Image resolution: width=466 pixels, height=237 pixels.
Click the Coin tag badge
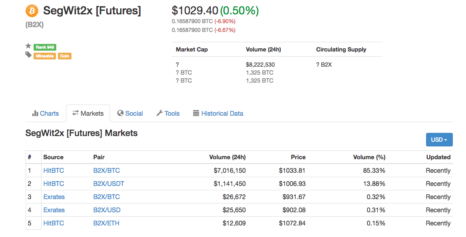point(65,56)
